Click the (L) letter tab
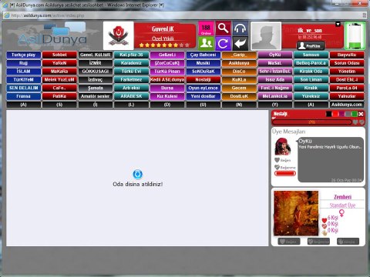The width and height of the screenshot is (370, 277). pos(131,105)
